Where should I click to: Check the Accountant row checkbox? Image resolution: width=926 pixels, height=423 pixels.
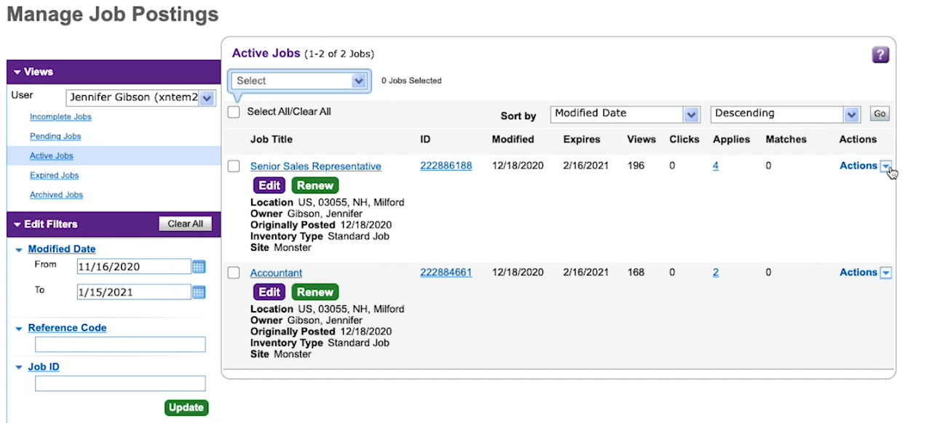coord(233,273)
